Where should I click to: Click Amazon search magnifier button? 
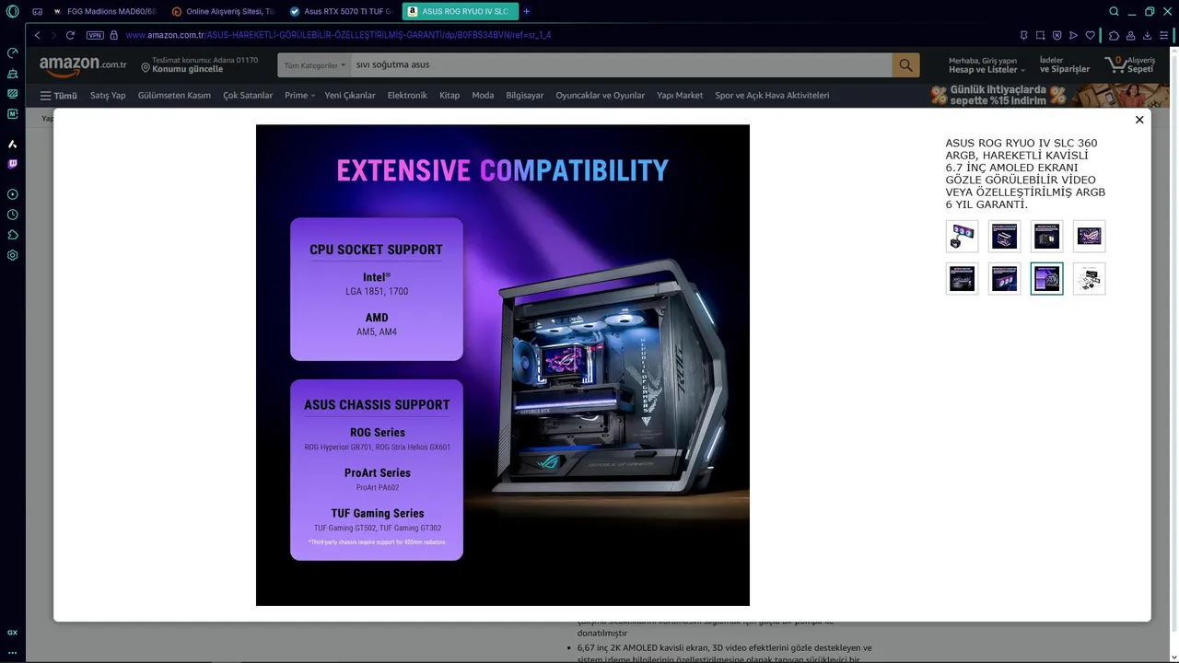(x=905, y=64)
